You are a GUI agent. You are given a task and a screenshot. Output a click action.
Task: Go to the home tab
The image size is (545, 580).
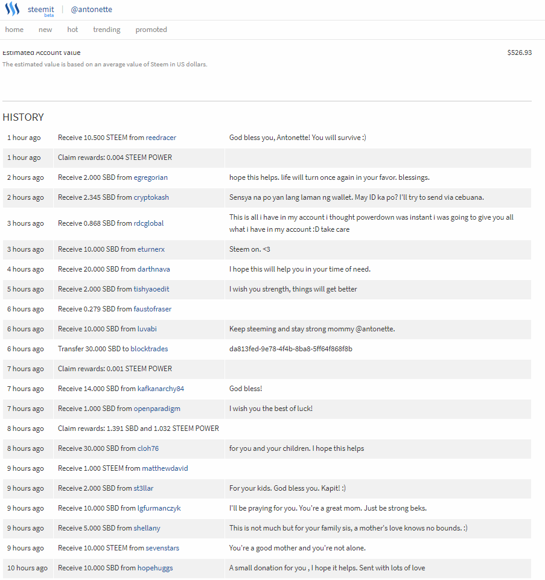14,30
